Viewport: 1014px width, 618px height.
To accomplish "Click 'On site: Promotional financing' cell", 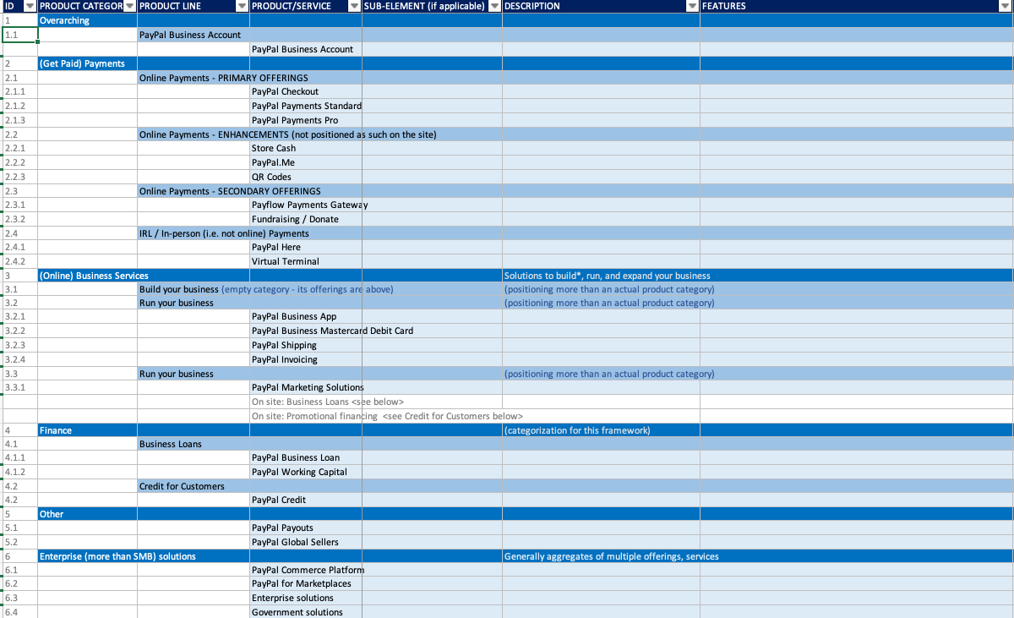I will 306,416.
